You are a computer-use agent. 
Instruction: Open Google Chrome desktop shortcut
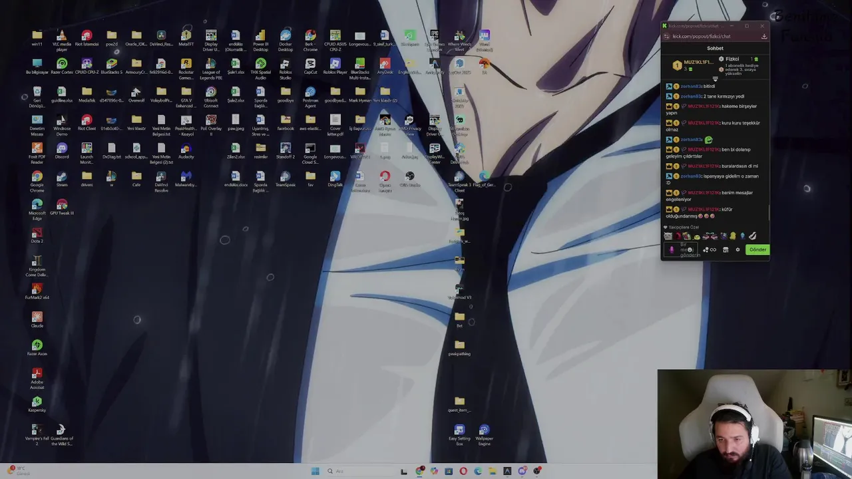[37, 181]
